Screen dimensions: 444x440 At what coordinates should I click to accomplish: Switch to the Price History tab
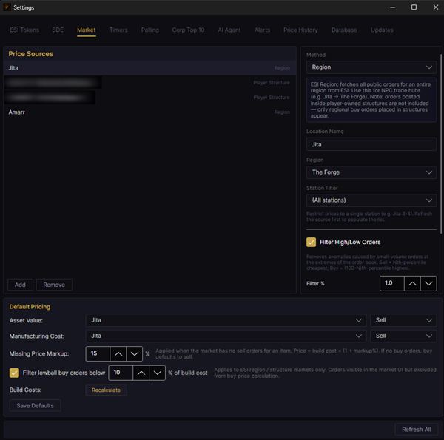click(x=300, y=30)
